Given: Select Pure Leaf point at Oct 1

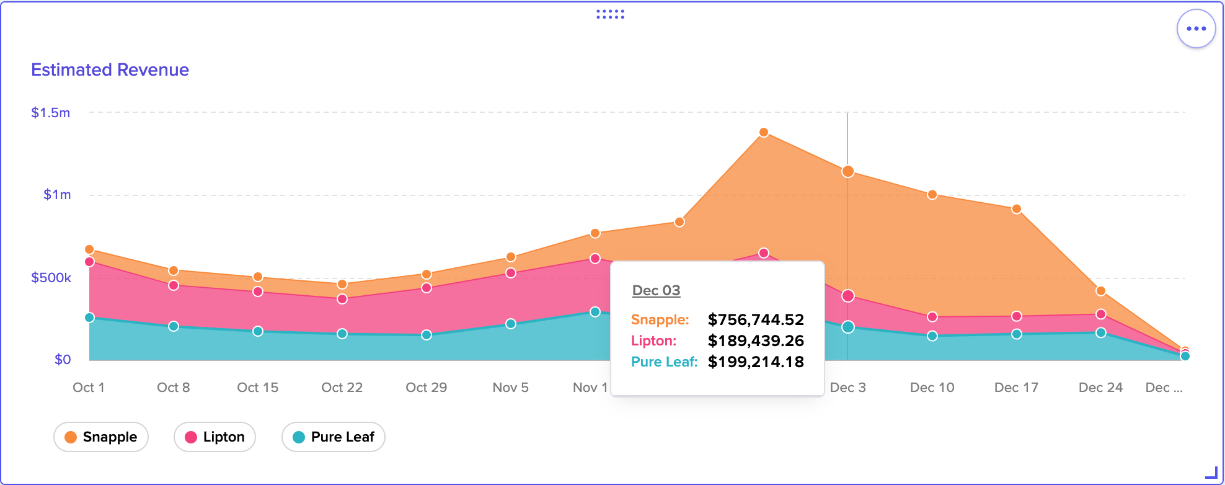Looking at the screenshot, I should 89,318.
